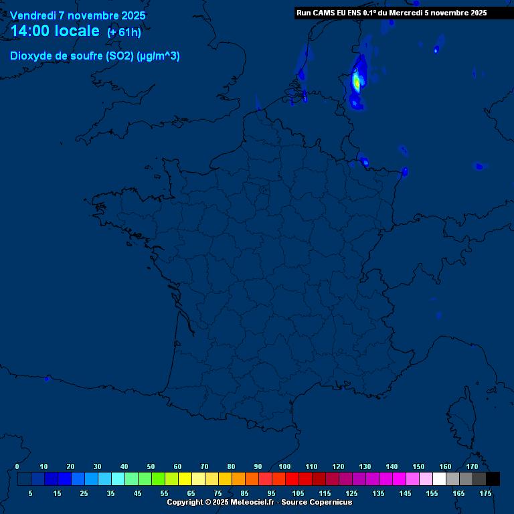Choose the orange swatch near label 85
The image size is (514, 514).
click(x=238, y=479)
